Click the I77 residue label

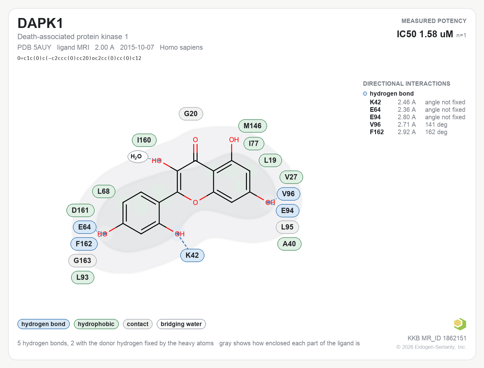(254, 143)
